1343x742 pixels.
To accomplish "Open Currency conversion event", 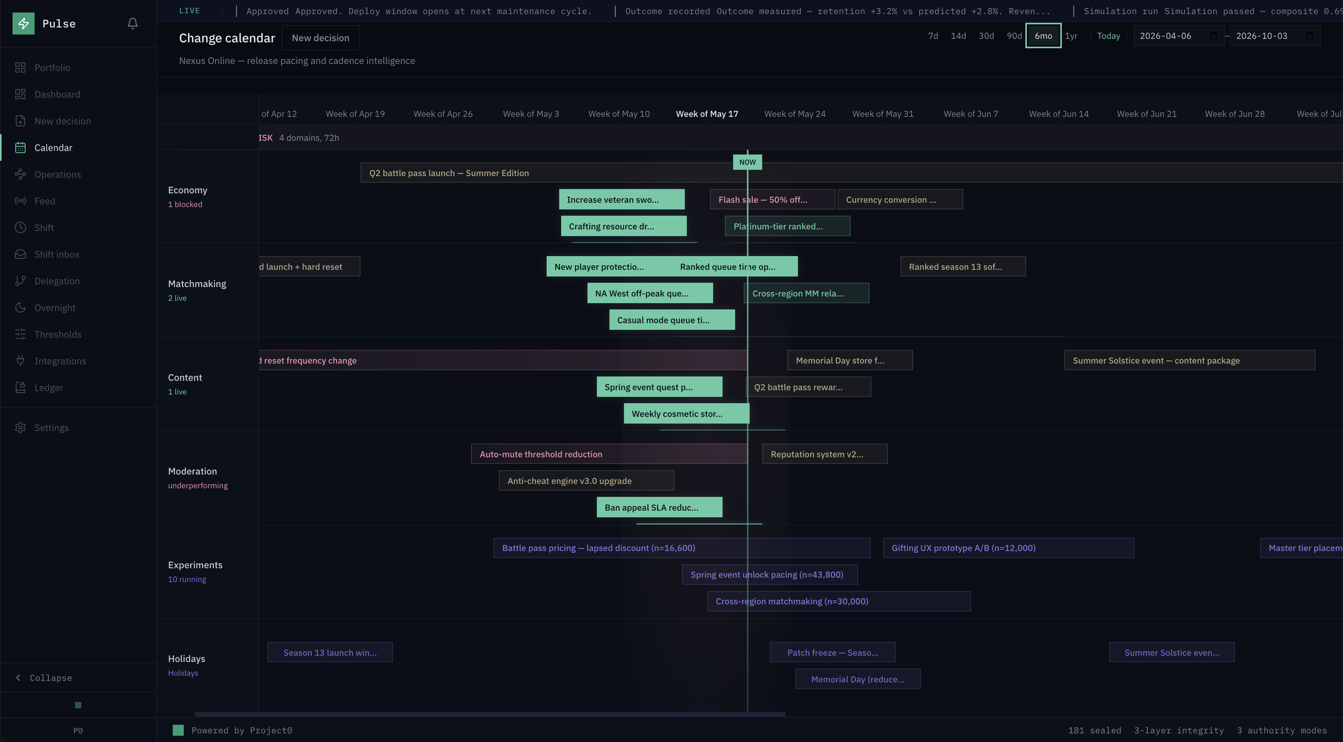I will pyautogui.click(x=900, y=200).
